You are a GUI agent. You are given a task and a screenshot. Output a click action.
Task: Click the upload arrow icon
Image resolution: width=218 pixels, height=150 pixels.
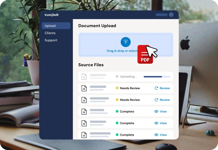click(x=126, y=42)
